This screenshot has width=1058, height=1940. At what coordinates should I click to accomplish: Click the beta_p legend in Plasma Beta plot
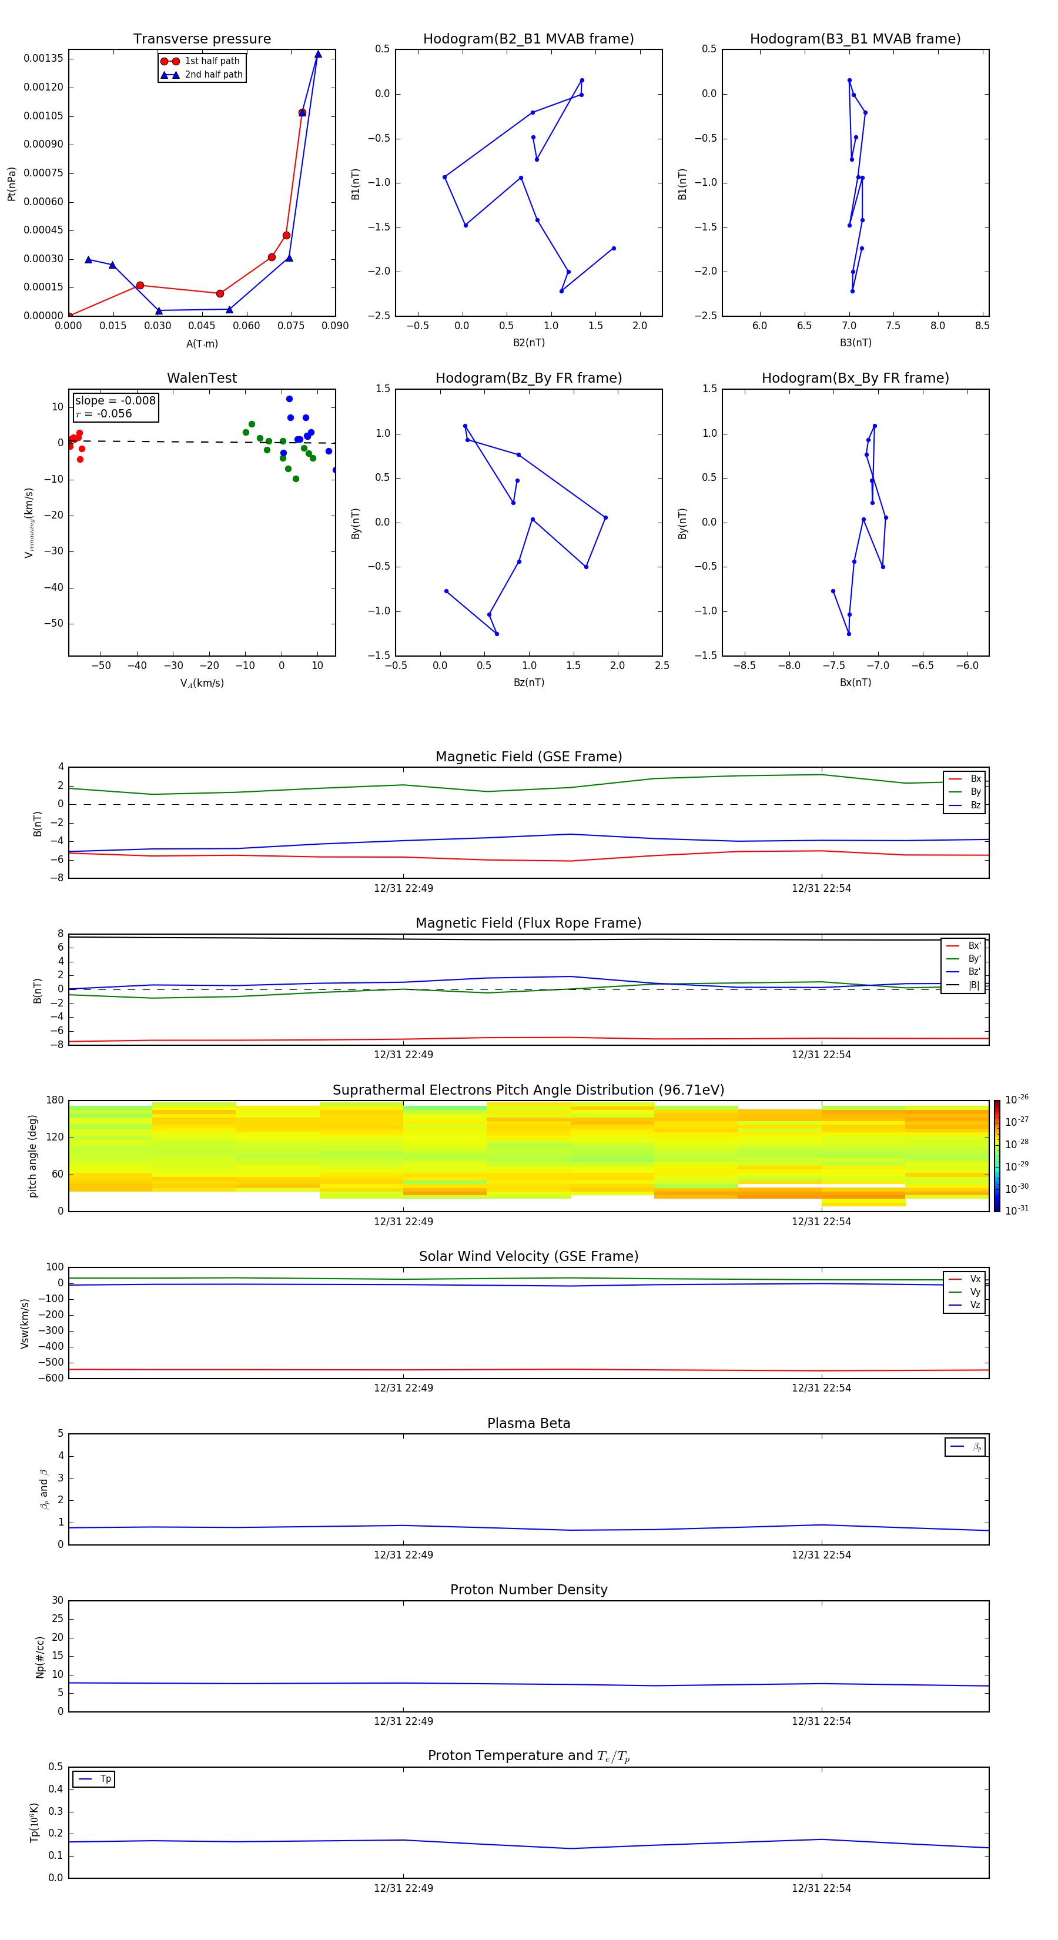(x=965, y=1447)
